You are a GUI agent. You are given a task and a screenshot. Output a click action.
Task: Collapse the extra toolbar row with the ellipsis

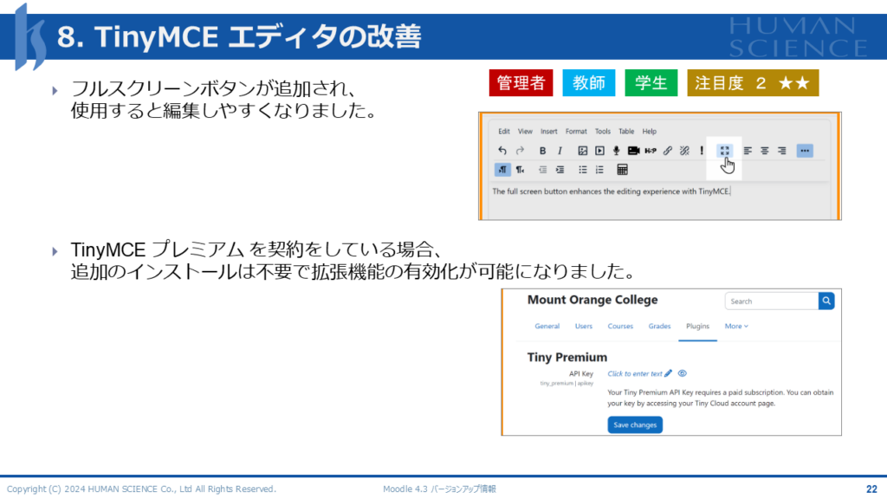805,151
